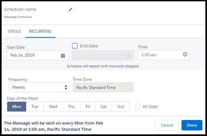207x136 pixels.
Task: Select Sat in Days of the Week
Action: pos(104,107)
